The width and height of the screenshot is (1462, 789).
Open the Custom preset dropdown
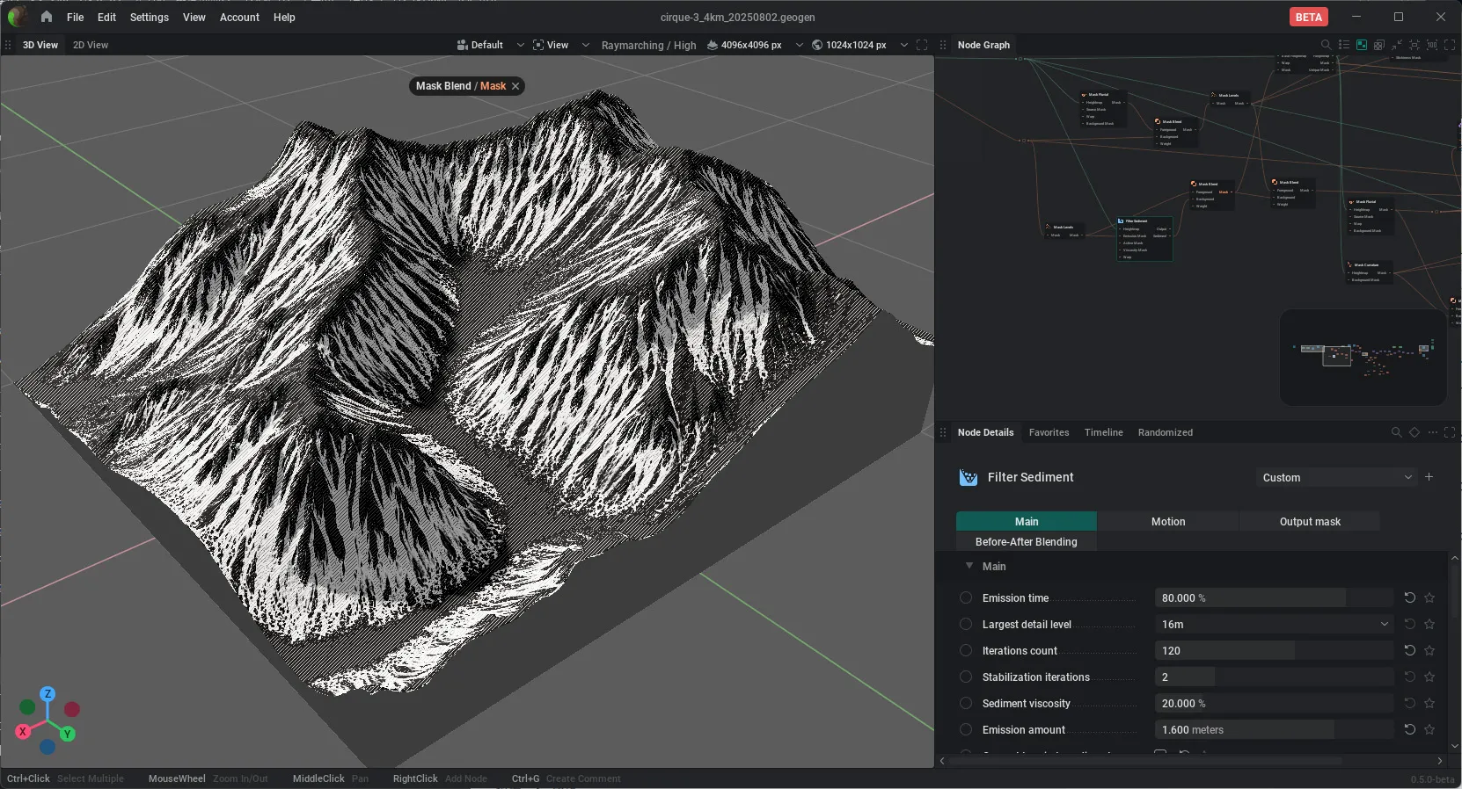1336,477
